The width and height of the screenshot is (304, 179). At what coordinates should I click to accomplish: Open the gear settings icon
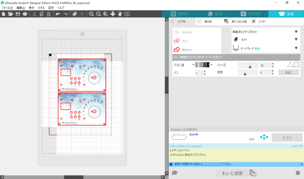(x=298, y=173)
